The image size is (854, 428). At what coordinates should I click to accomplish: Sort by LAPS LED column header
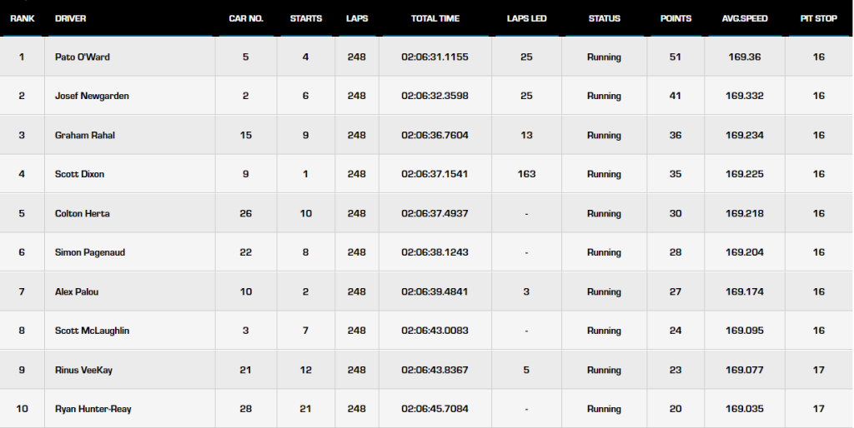(x=526, y=18)
